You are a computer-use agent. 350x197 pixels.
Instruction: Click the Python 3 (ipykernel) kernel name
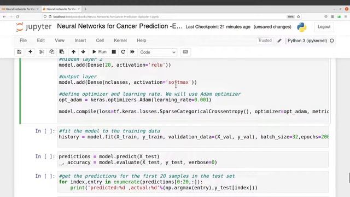click(307, 40)
